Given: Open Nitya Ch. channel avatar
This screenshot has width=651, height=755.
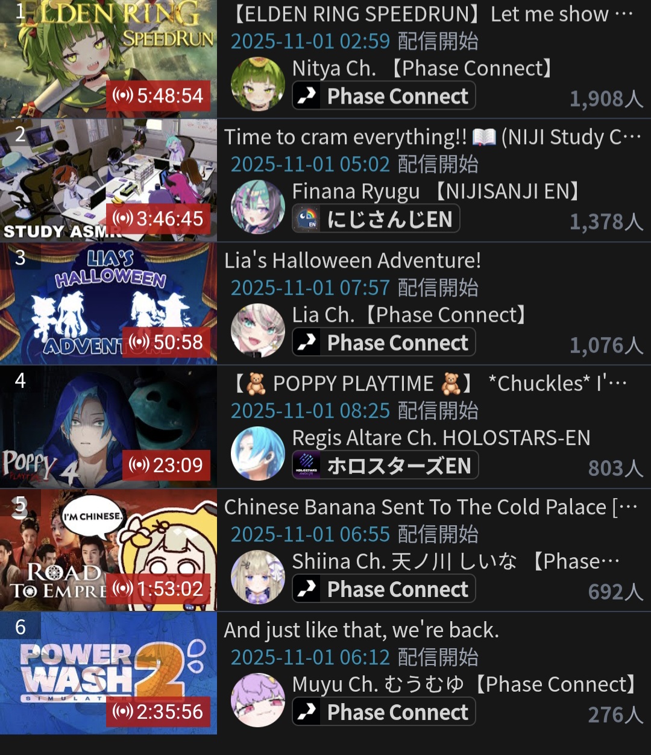Looking at the screenshot, I should (x=258, y=83).
